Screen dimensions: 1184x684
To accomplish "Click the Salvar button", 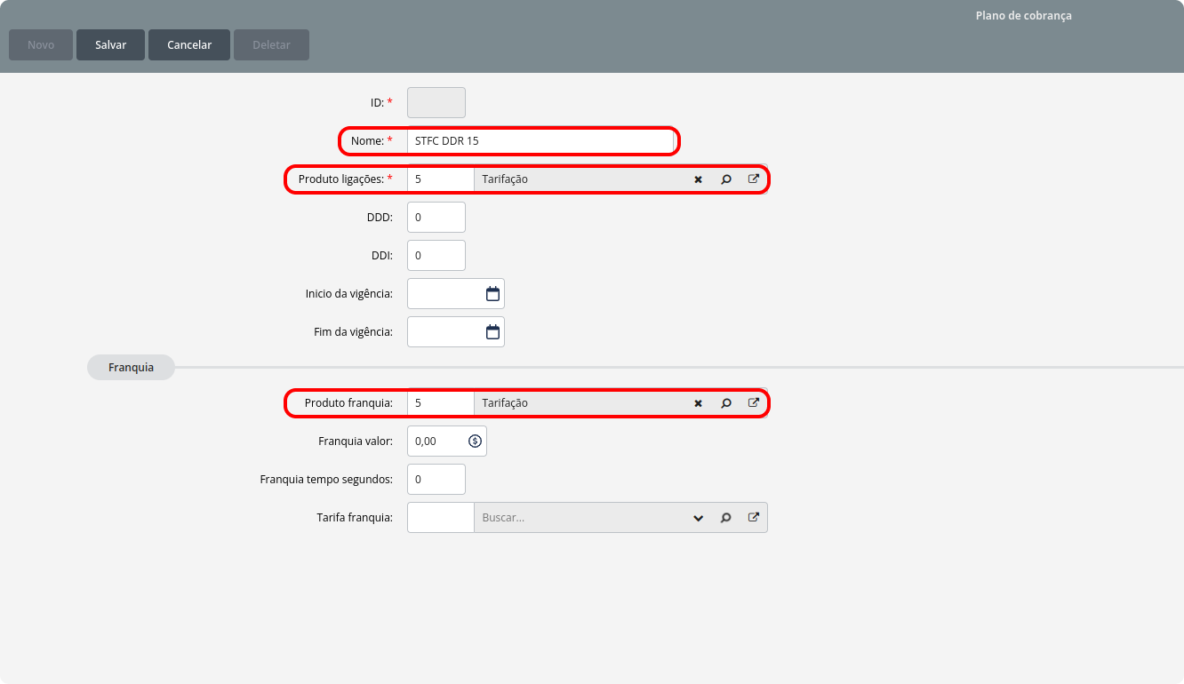I will pos(110,45).
